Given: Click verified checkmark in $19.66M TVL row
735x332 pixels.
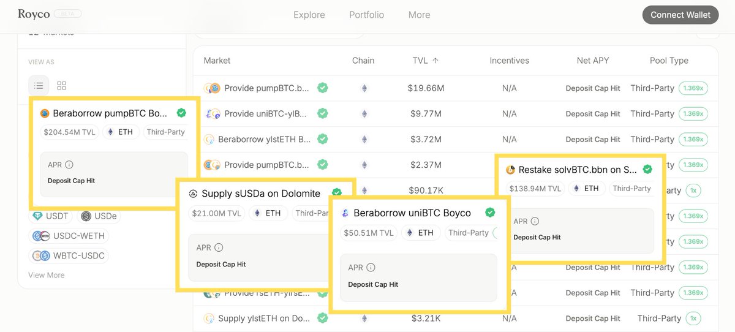Looking at the screenshot, I should pyautogui.click(x=322, y=88).
